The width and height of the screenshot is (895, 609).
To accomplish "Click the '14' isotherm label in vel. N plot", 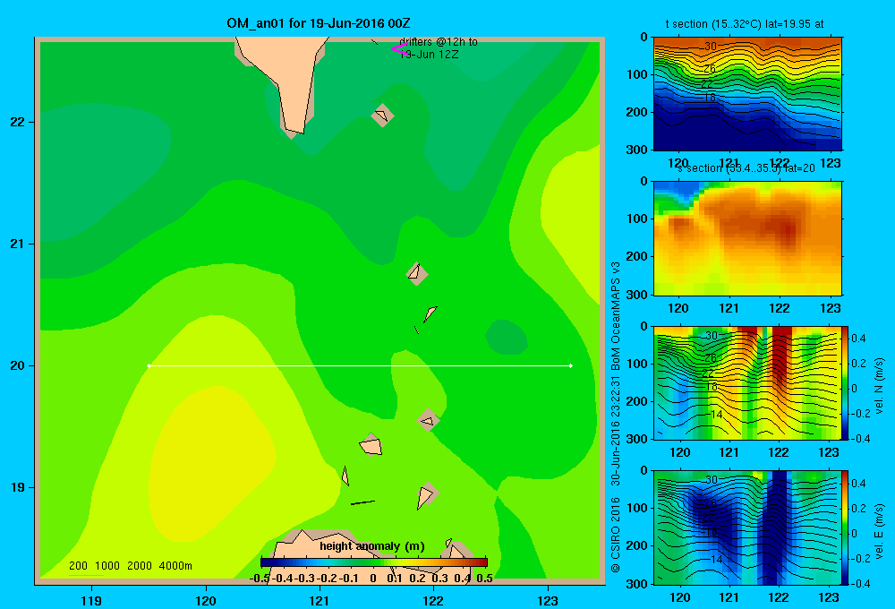I will (716, 415).
